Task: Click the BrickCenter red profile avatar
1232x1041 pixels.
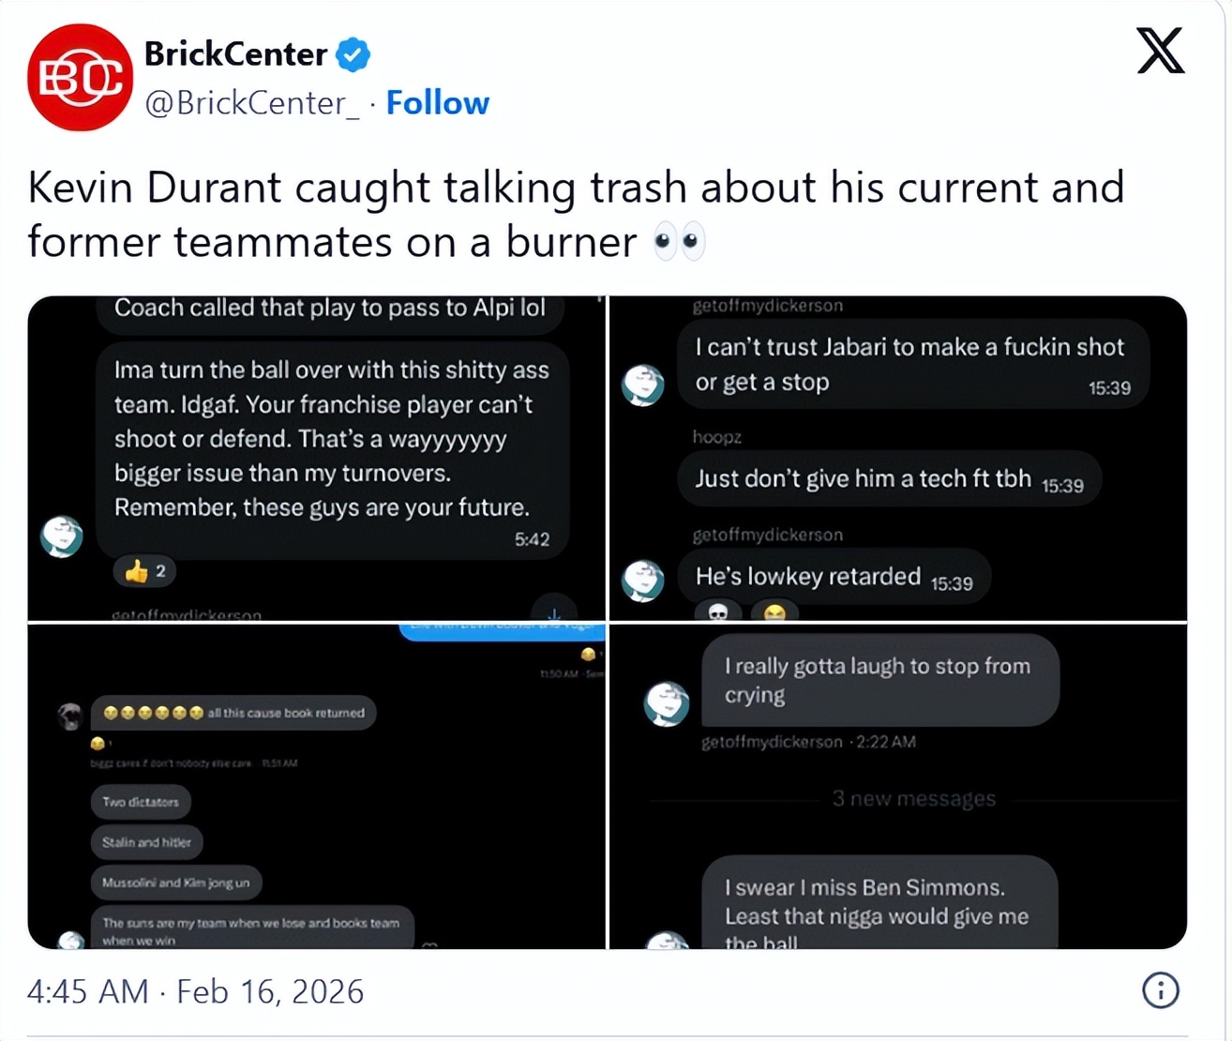Action: (80, 78)
